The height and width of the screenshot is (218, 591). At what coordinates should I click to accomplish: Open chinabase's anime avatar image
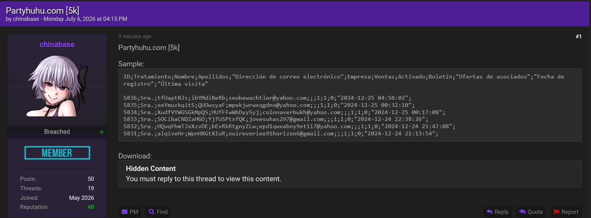[x=57, y=85]
